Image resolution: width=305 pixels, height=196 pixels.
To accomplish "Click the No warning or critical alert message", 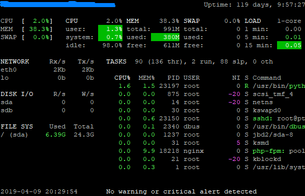I will (181, 192).
